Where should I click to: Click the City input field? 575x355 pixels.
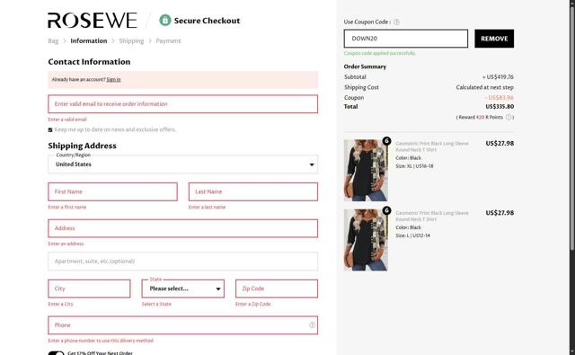[x=89, y=288]
